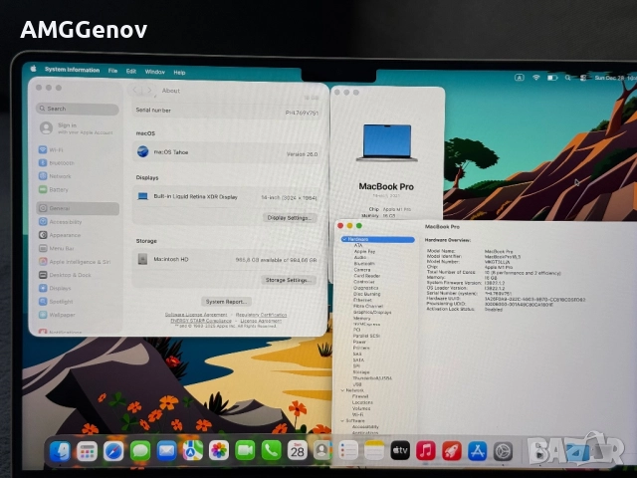Open Launchpad apps grid in Dock
The height and width of the screenshot is (478, 637).
[87, 451]
